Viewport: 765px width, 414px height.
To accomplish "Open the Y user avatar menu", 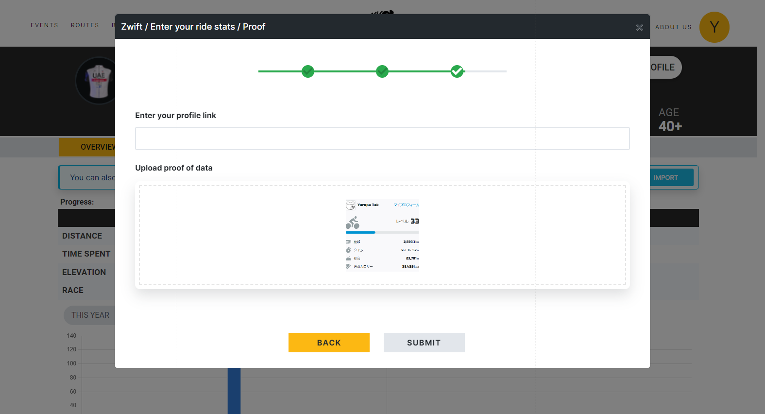I will [714, 27].
